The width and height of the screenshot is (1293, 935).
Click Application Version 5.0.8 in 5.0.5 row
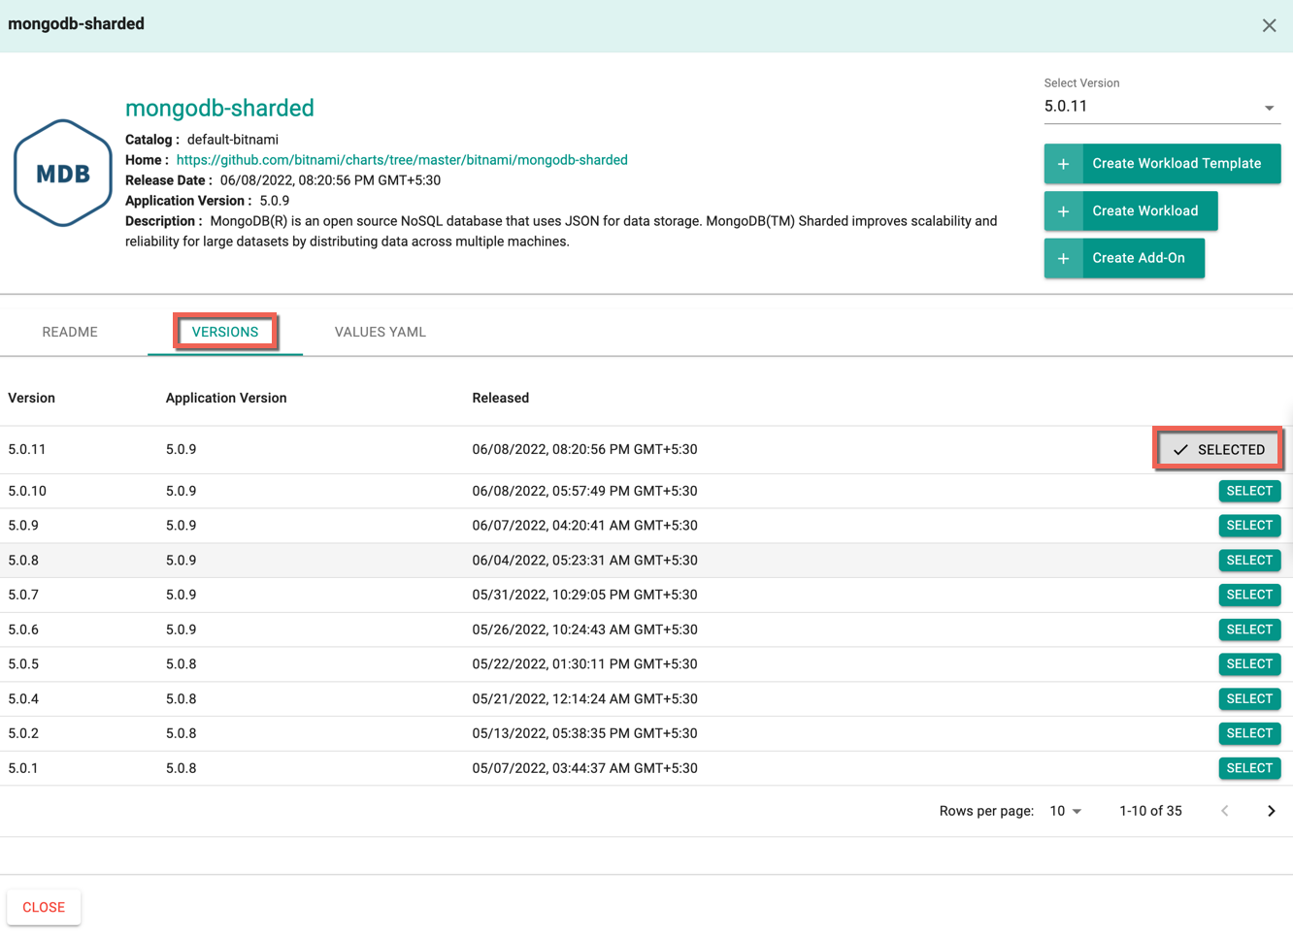click(x=182, y=664)
